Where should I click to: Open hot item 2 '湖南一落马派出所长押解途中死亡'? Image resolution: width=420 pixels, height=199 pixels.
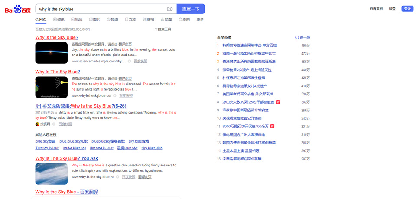click(249, 54)
